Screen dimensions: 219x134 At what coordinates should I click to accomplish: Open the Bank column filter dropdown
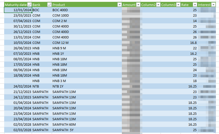pos(49,5)
